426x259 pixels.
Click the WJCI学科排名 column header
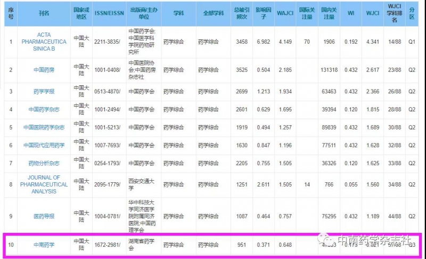[395, 13]
